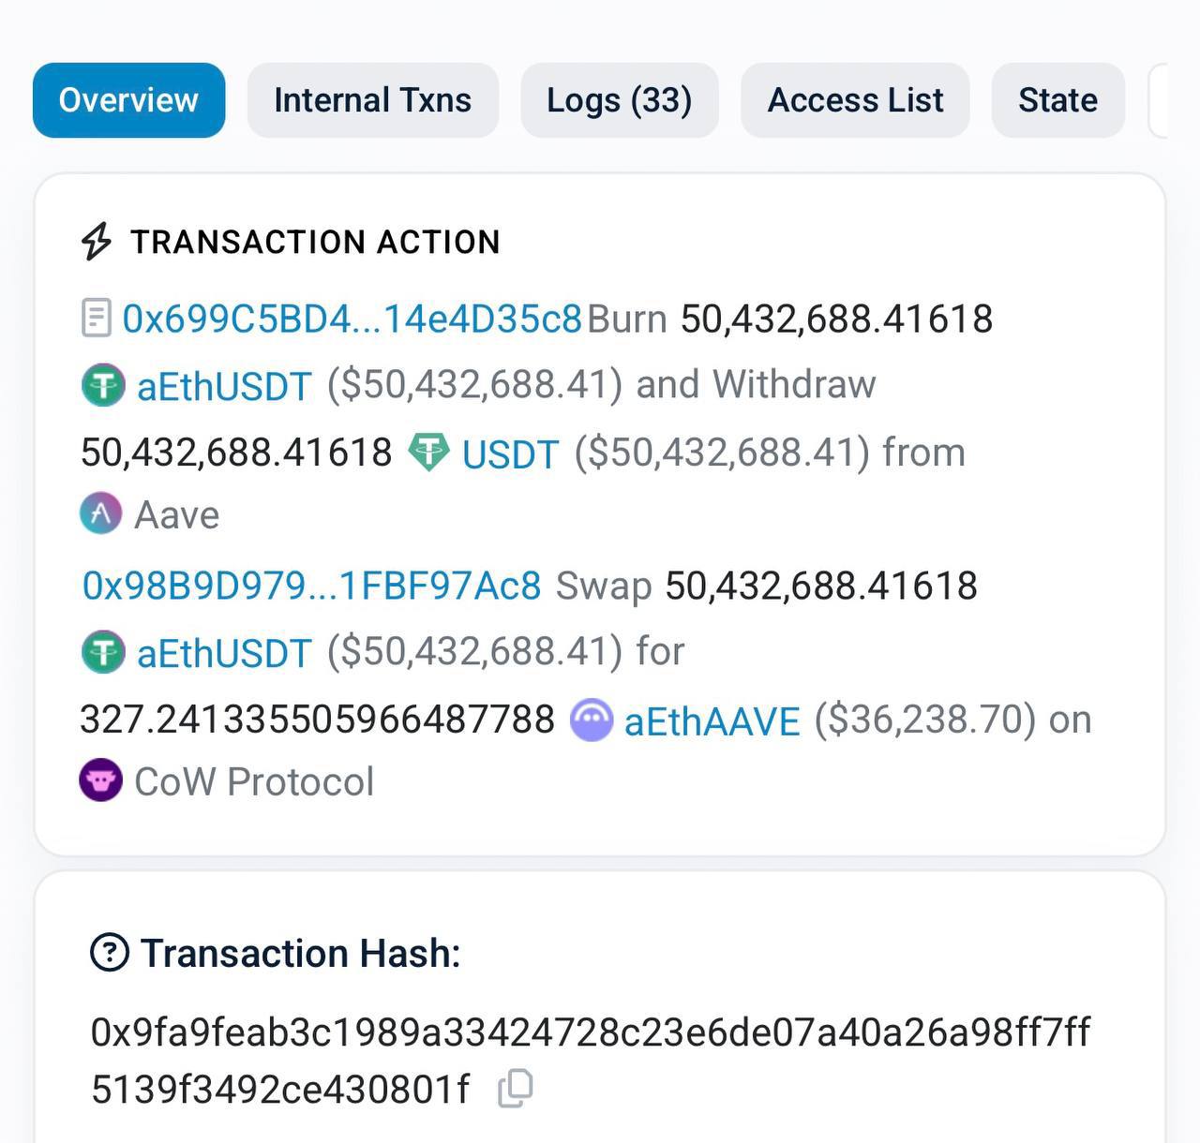The width and height of the screenshot is (1200, 1143).
Task: Open the Internal Txns tab
Action: [x=372, y=100]
